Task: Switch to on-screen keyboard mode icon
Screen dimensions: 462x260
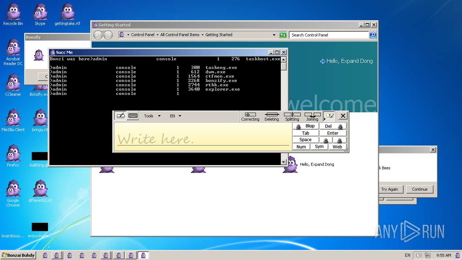Action: click(133, 116)
